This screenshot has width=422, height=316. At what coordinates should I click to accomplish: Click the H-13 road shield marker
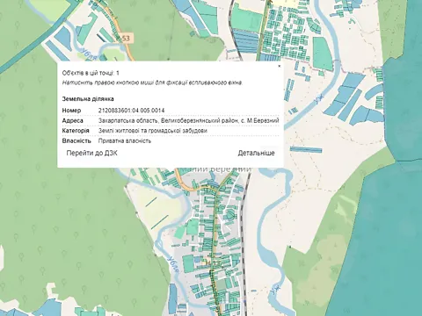pyautogui.click(x=213, y=263)
